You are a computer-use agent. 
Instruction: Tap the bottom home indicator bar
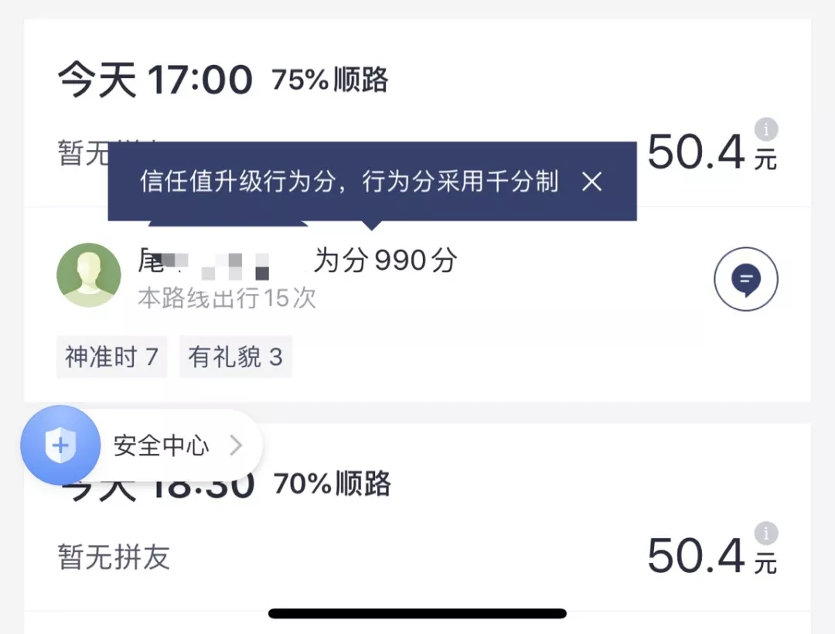click(417, 613)
